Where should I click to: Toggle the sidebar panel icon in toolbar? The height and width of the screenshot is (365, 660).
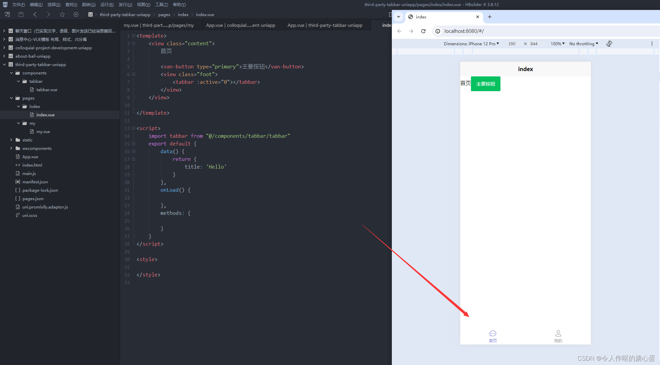[7, 14]
